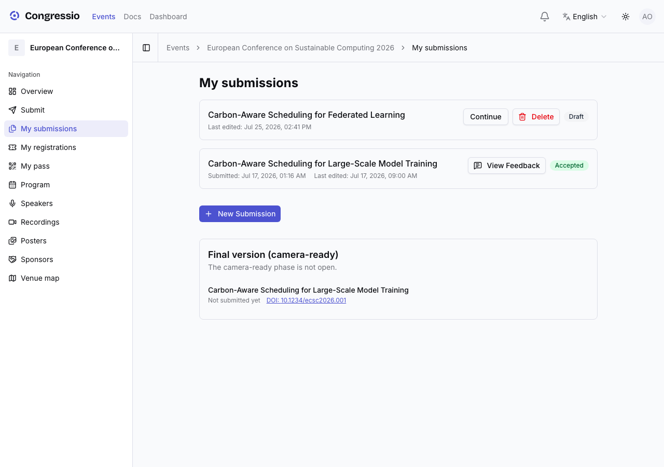The image size is (664, 467).
Task: Click the Congressio logo icon
Action: pyautogui.click(x=15, y=16)
